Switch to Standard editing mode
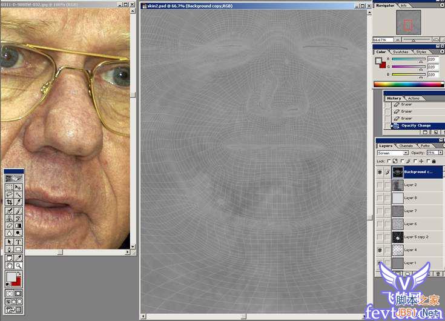This screenshot has height=321, width=445. (10, 294)
